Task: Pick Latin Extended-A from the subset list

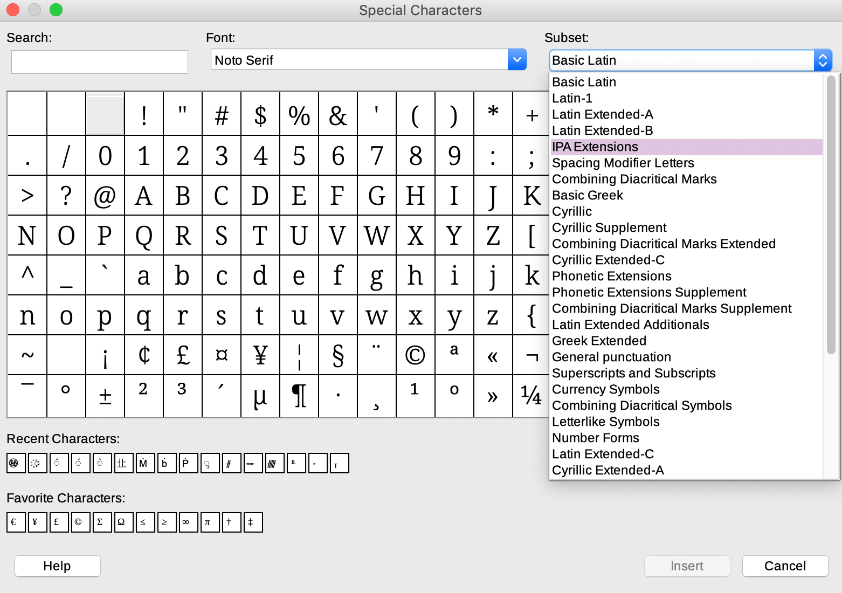Action: 686,114
